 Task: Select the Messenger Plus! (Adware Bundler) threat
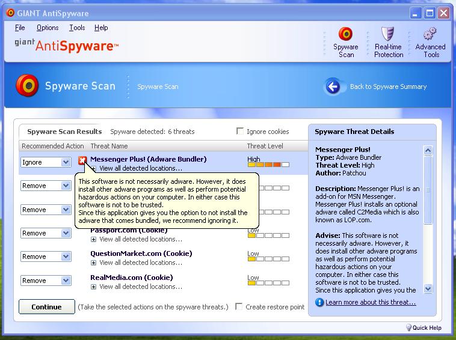pos(149,159)
